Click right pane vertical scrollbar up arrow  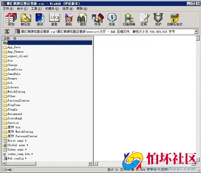coord(198,38)
